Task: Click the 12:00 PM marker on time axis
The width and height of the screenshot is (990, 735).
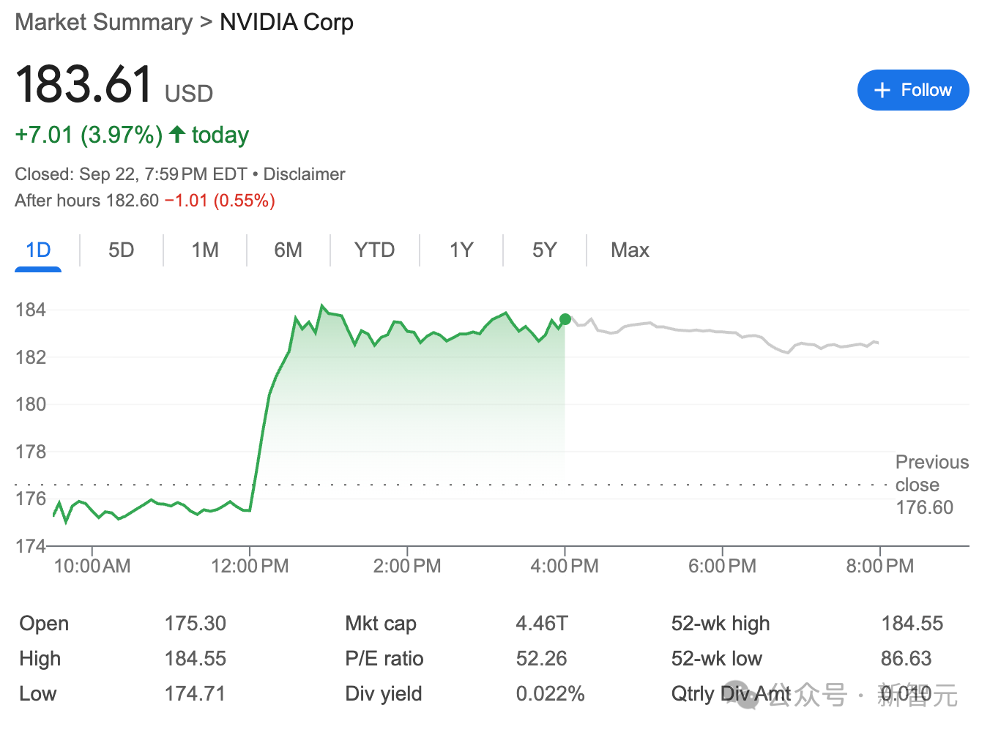Action: [x=250, y=566]
